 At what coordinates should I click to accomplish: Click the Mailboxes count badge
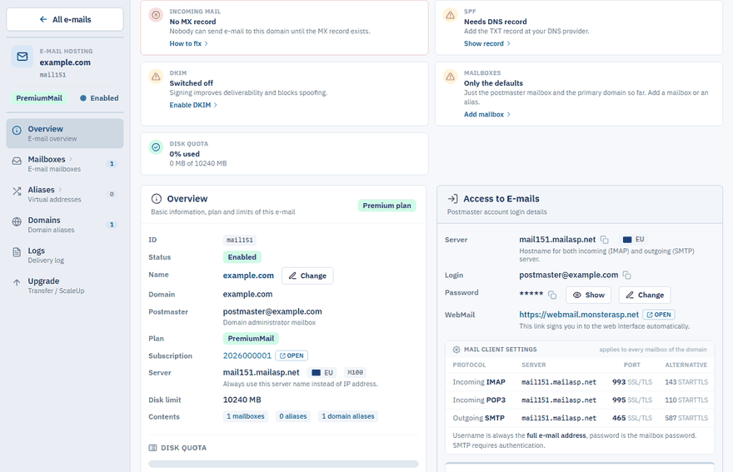click(112, 163)
